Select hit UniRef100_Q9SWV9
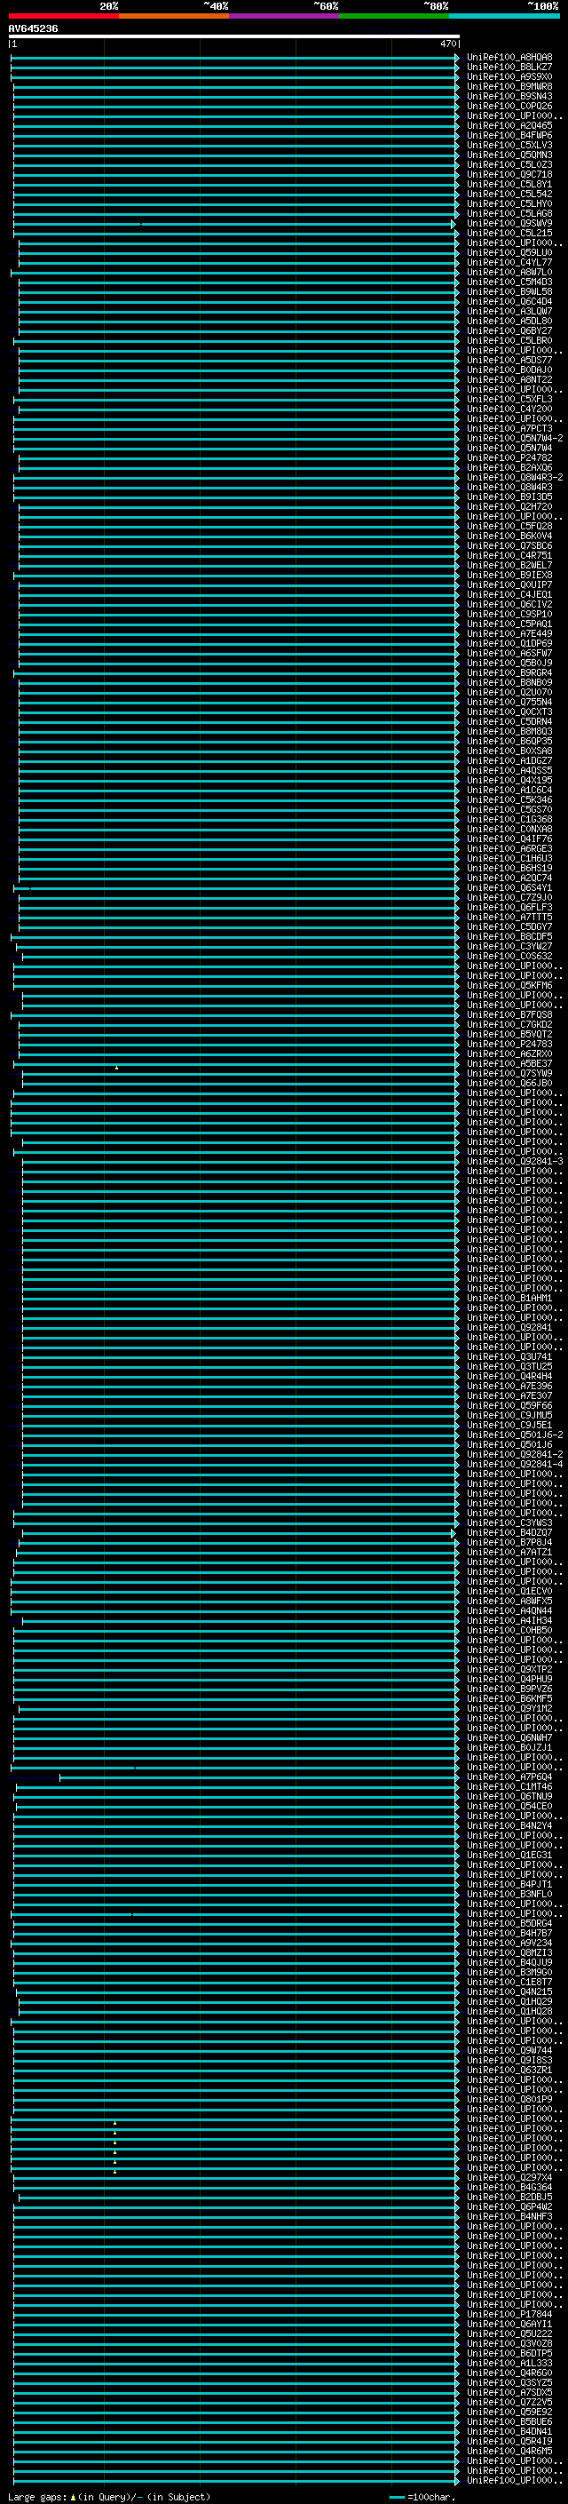 509,224
